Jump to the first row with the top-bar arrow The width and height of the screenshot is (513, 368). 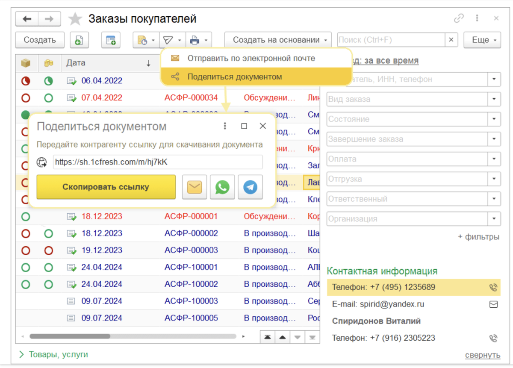coord(268,337)
